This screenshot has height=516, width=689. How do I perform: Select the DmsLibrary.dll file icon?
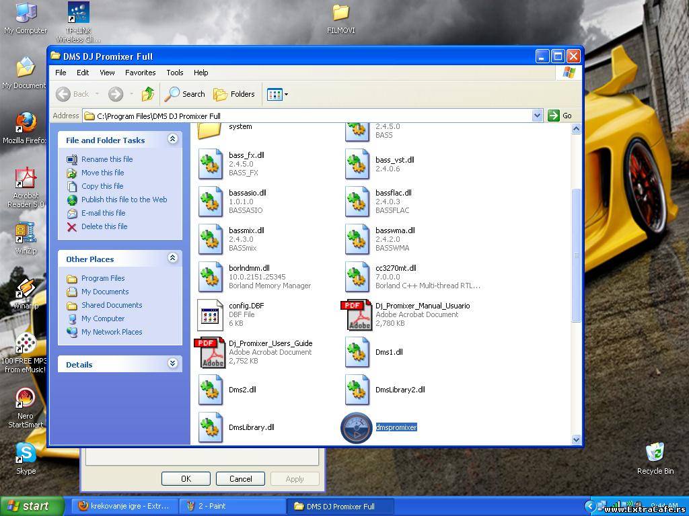[x=211, y=428]
